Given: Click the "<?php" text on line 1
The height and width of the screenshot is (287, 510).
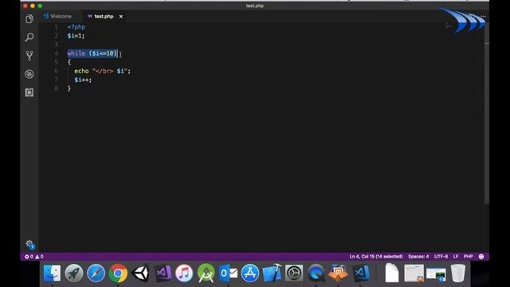Looking at the screenshot, I should pos(76,27).
